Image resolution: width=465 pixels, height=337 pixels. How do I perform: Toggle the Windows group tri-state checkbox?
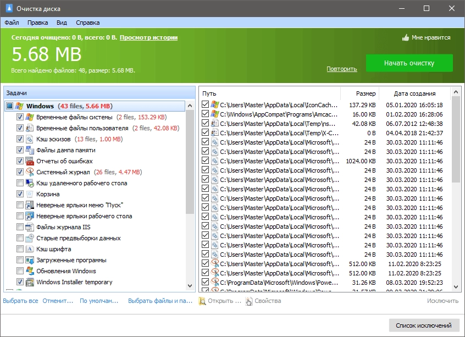tap(10, 106)
